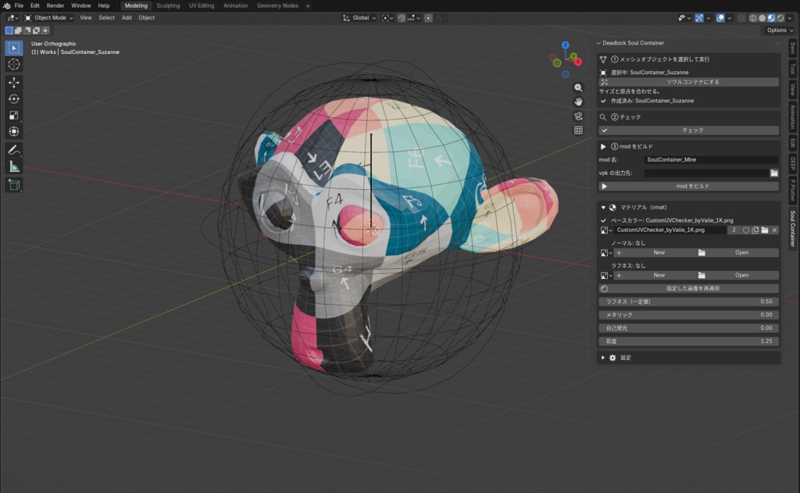Open File menu
Viewport: 800px width, 493px height.
(19, 5)
